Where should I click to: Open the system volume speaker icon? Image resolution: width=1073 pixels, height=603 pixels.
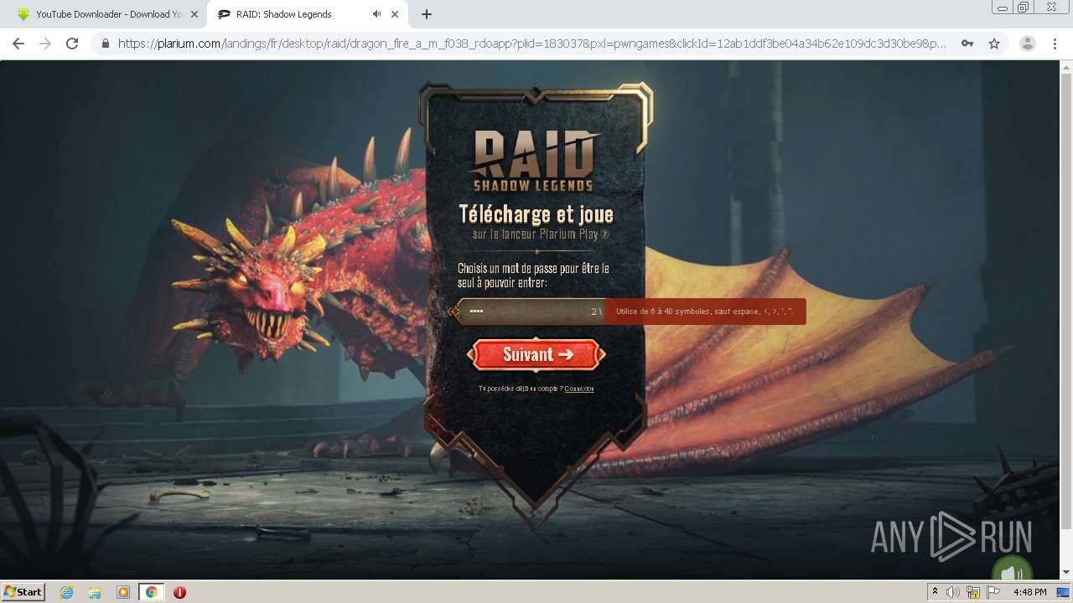pos(953,592)
